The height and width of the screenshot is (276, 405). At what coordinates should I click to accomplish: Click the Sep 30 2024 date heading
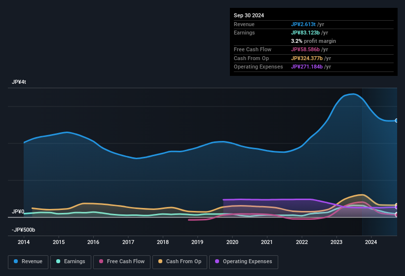(x=249, y=15)
